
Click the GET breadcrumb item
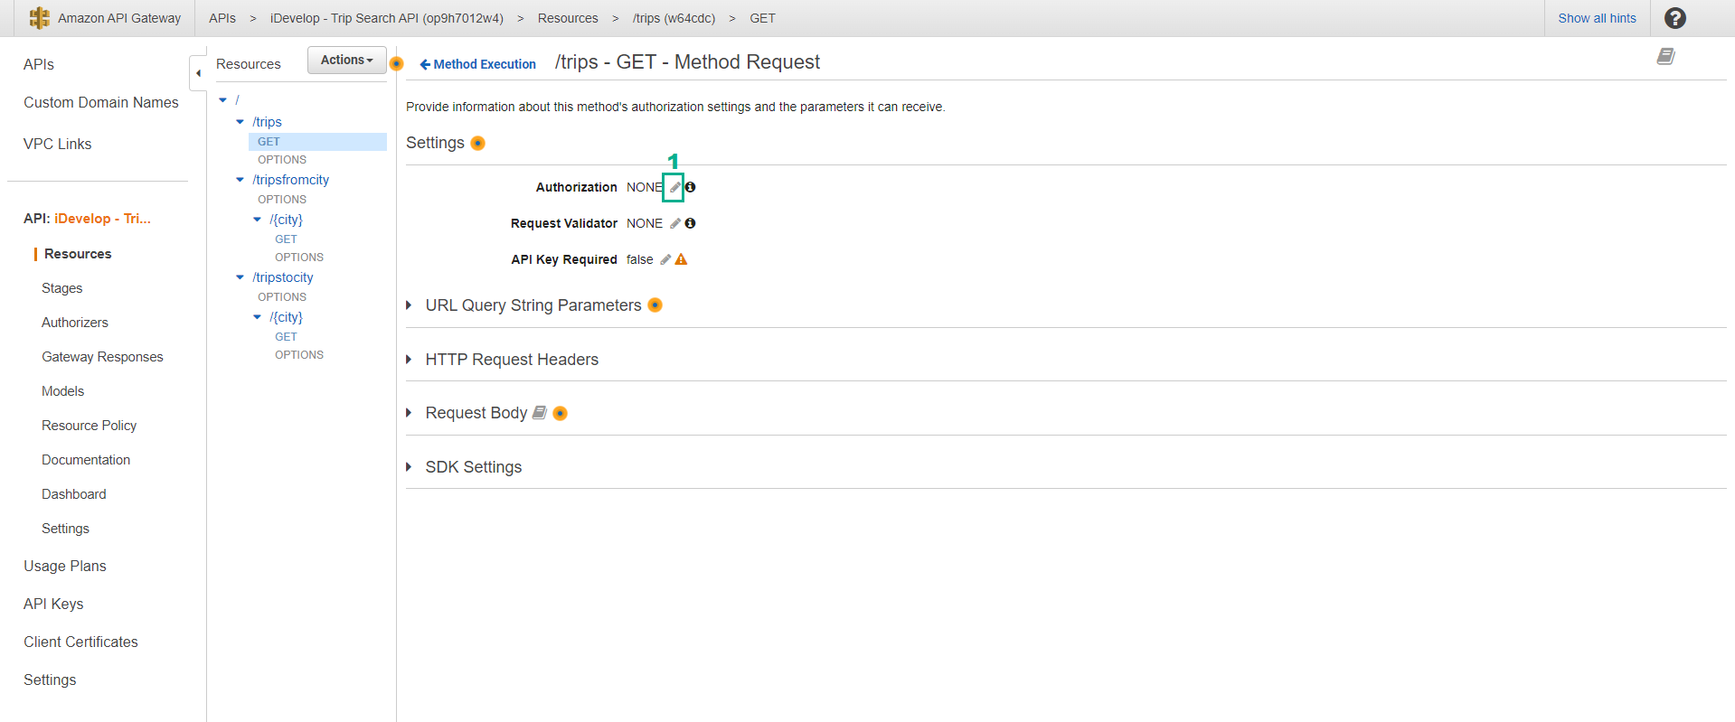coord(762,18)
